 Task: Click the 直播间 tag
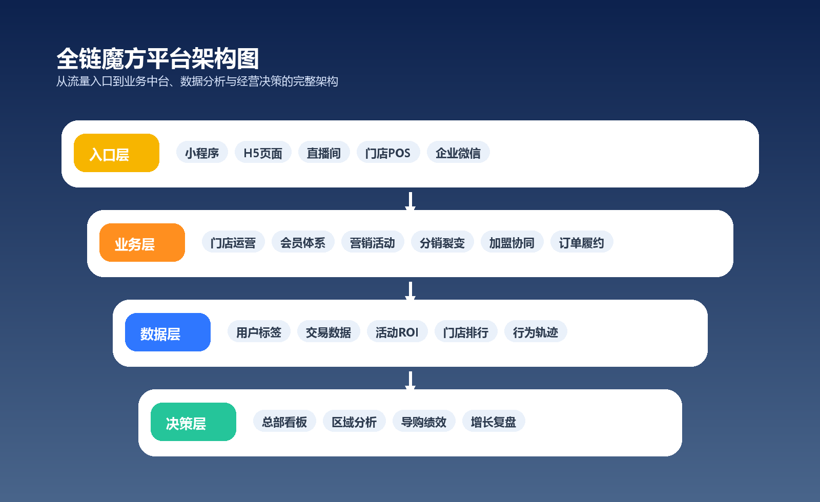[x=324, y=153]
